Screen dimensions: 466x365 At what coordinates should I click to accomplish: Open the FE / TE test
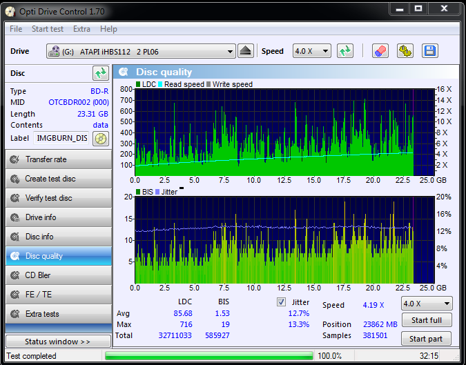(x=59, y=295)
